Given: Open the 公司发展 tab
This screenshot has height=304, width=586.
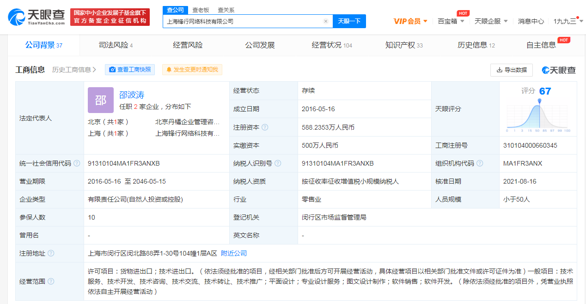Looking at the screenshot, I should (260, 45).
